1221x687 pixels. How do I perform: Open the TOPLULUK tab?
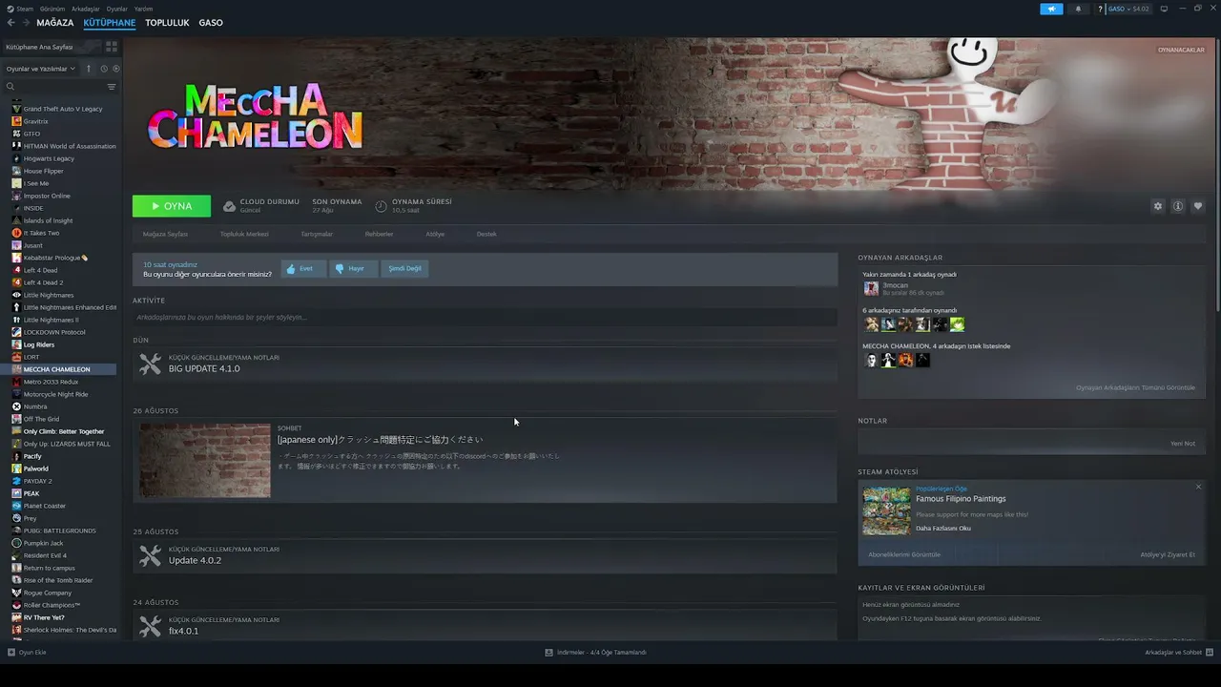click(x=167, y=23)
